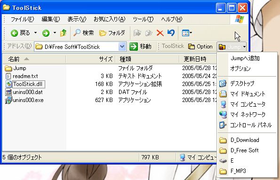Open the ファイル(F) menu

click(22, 19)
